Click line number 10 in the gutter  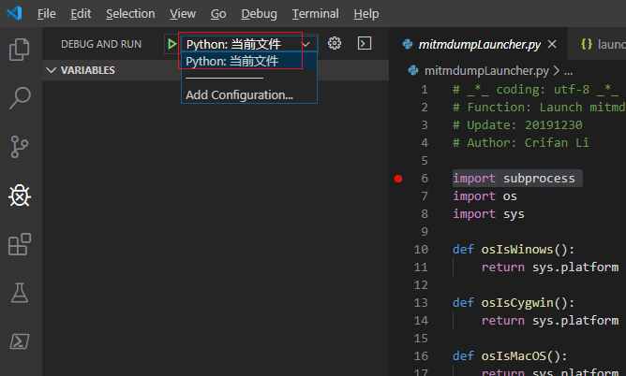(421, 250)
